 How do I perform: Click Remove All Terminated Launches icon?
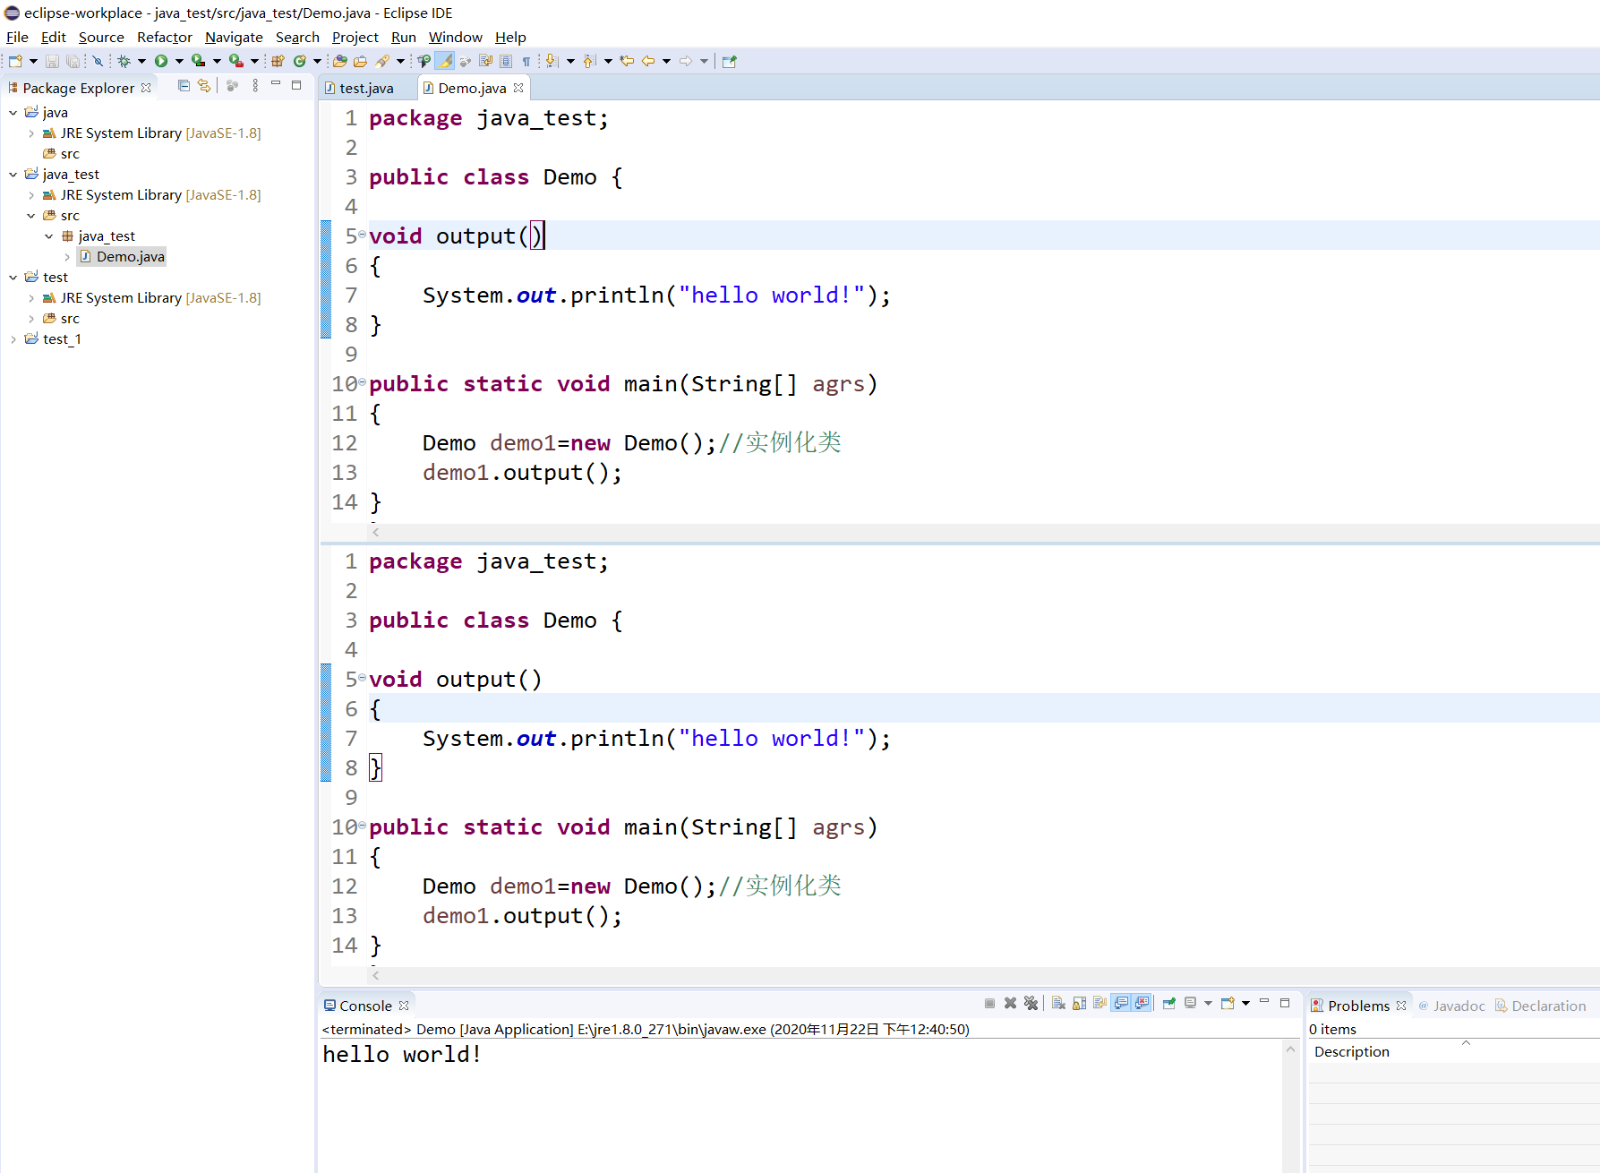tap(1031, 1003)
